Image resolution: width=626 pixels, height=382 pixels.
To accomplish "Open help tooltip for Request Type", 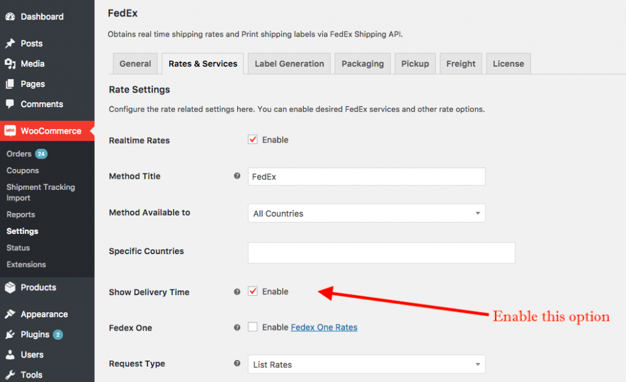I will pos(237,363).
